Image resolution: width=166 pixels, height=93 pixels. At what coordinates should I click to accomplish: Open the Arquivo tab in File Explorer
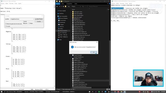[58, 4]
